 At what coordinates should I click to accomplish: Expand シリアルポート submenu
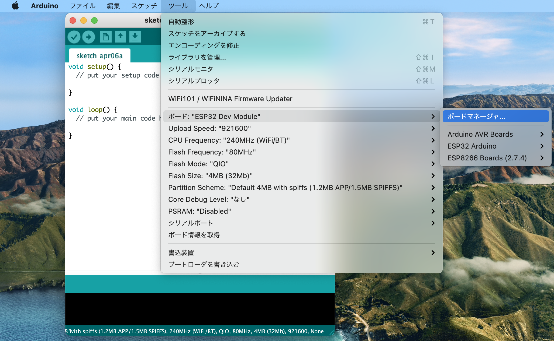pos(301,223)
